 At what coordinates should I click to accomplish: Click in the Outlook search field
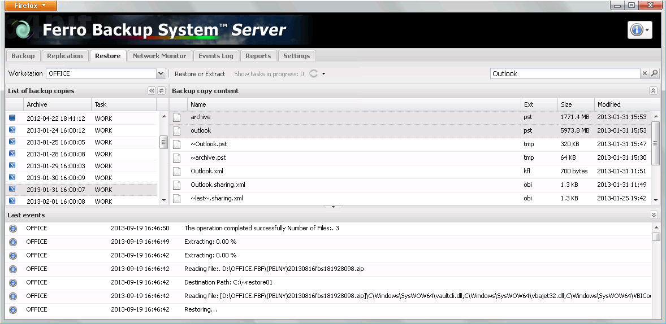click(564, 73)
